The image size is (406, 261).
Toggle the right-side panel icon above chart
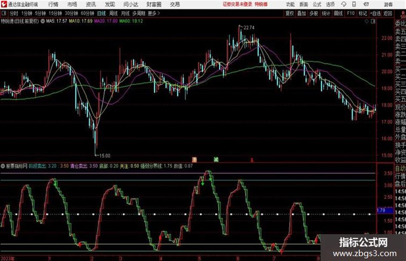(x=373, y=21)
